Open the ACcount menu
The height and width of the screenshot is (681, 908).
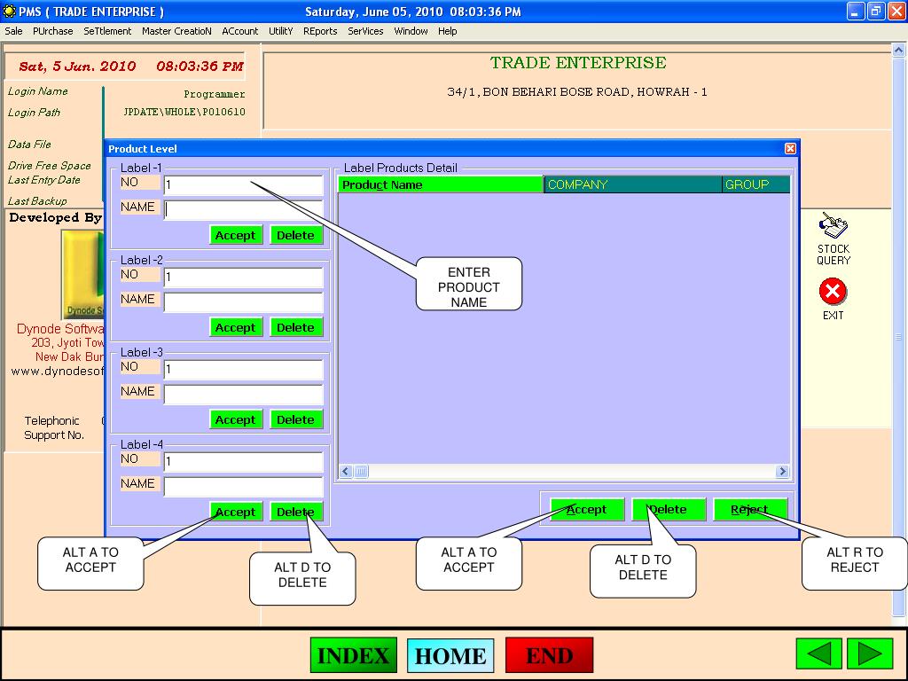239,31
